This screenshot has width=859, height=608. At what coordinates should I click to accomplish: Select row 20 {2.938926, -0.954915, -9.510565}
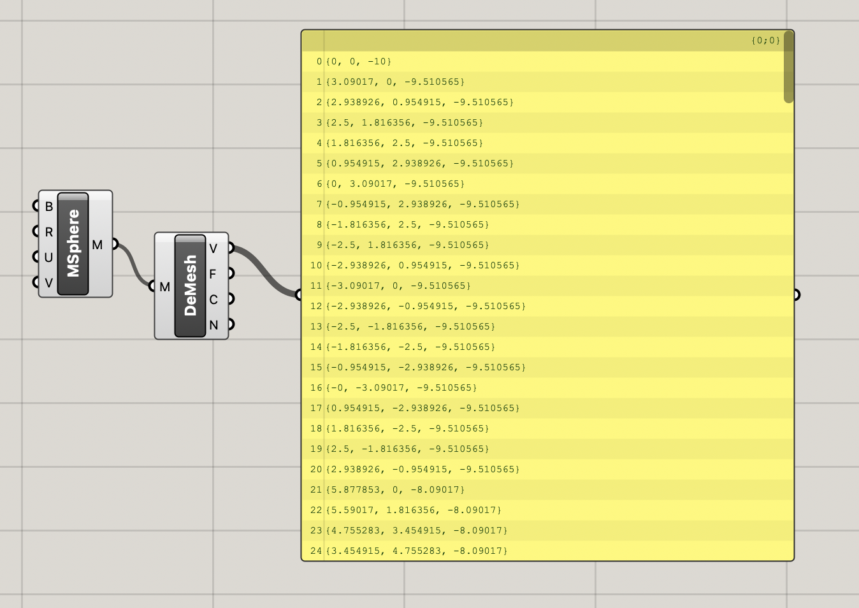(x=423, y=469)
